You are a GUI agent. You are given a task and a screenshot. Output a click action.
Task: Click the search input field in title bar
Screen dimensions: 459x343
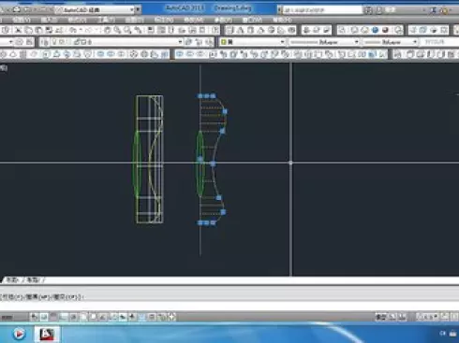pos(321,10)
